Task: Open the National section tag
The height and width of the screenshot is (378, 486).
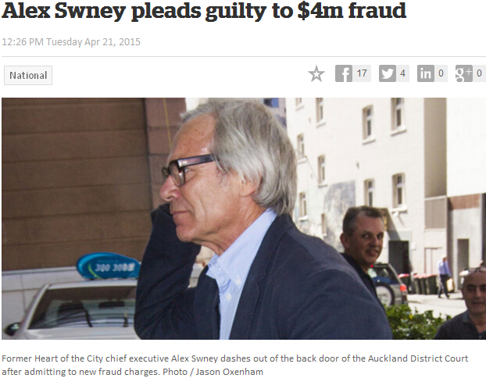Action: [x=28, y=75]
